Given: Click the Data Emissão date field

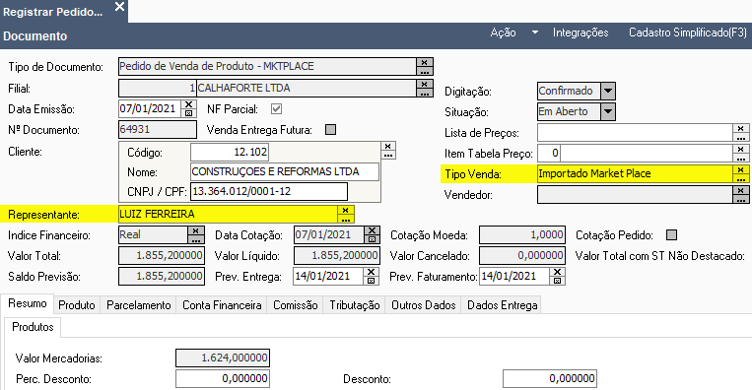Looking at the screenshot, I should 150,108.
